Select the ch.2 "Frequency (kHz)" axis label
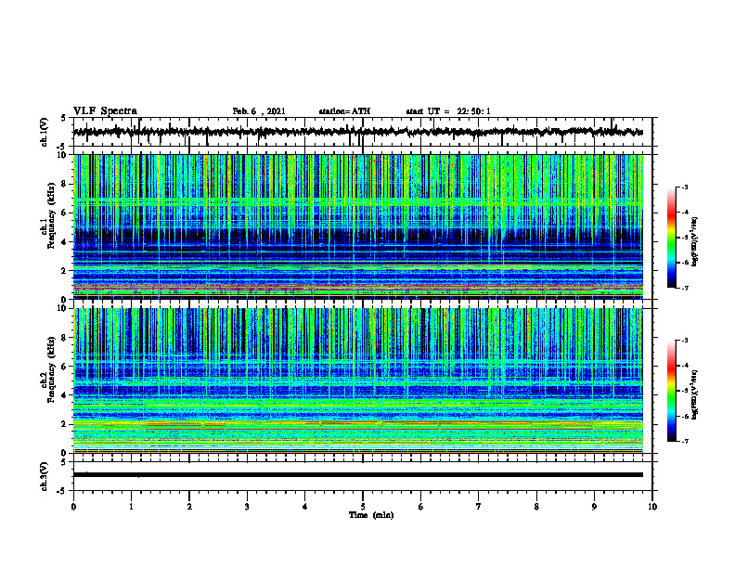This screenshot has width=735, height=568. coord(51,369)
